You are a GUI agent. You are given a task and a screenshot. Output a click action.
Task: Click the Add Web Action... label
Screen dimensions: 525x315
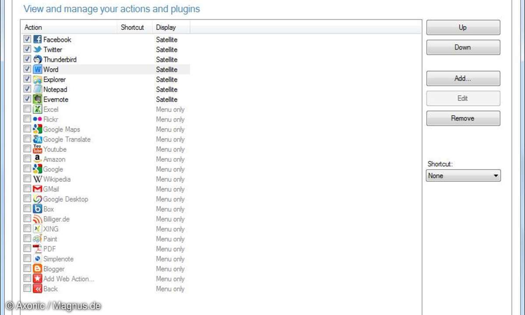tap(69, 279)
